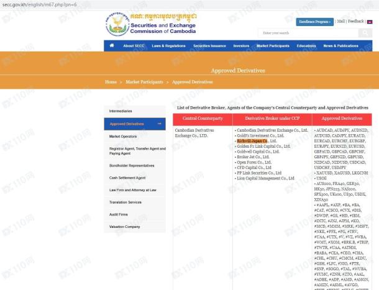
Task: Open Law Firm and Attorney at Law
Action: point(135,190)
